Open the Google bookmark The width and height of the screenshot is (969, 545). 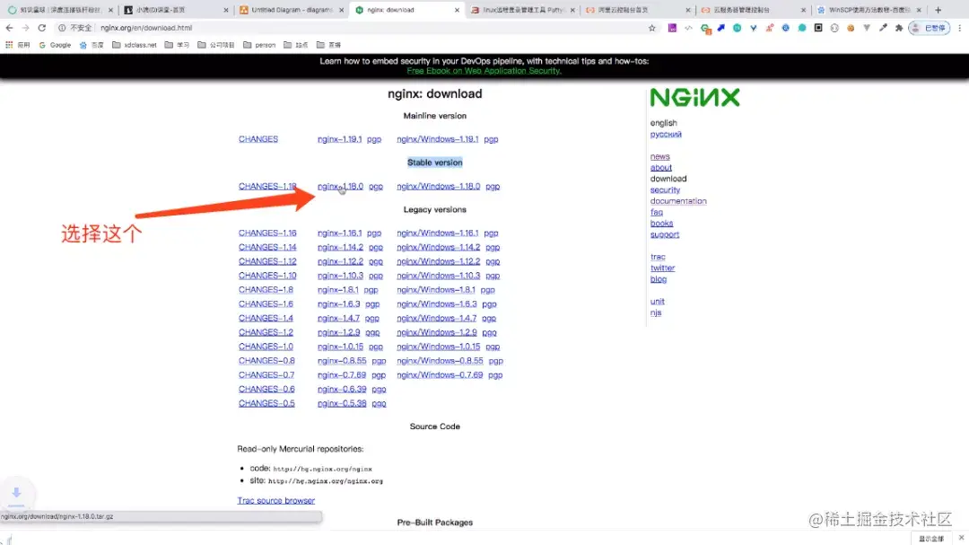tap(55, 45)
